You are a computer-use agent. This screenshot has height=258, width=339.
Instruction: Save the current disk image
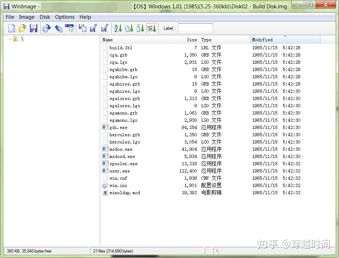pyautogui.click(x=33, y=28)
